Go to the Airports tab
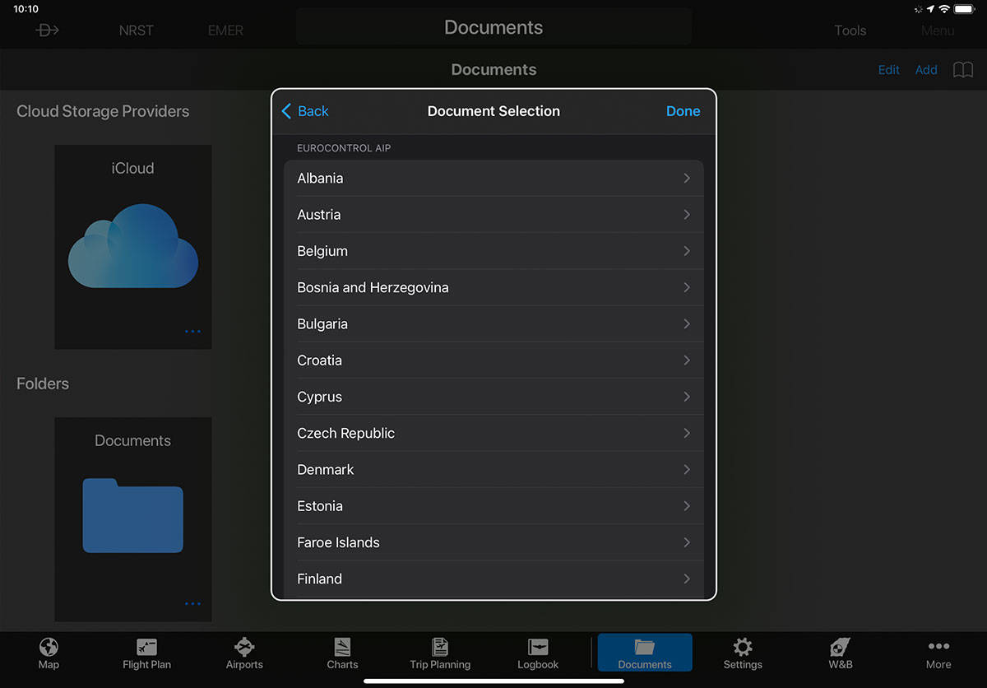Screen dimensions: 987x688 [244, 653]
